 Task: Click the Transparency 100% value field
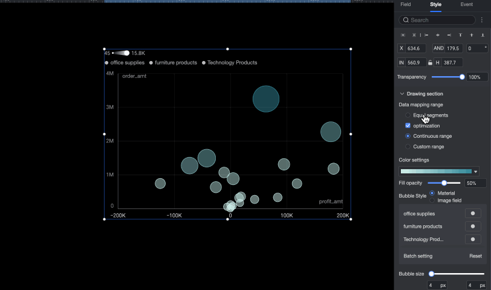pos(477,77)
